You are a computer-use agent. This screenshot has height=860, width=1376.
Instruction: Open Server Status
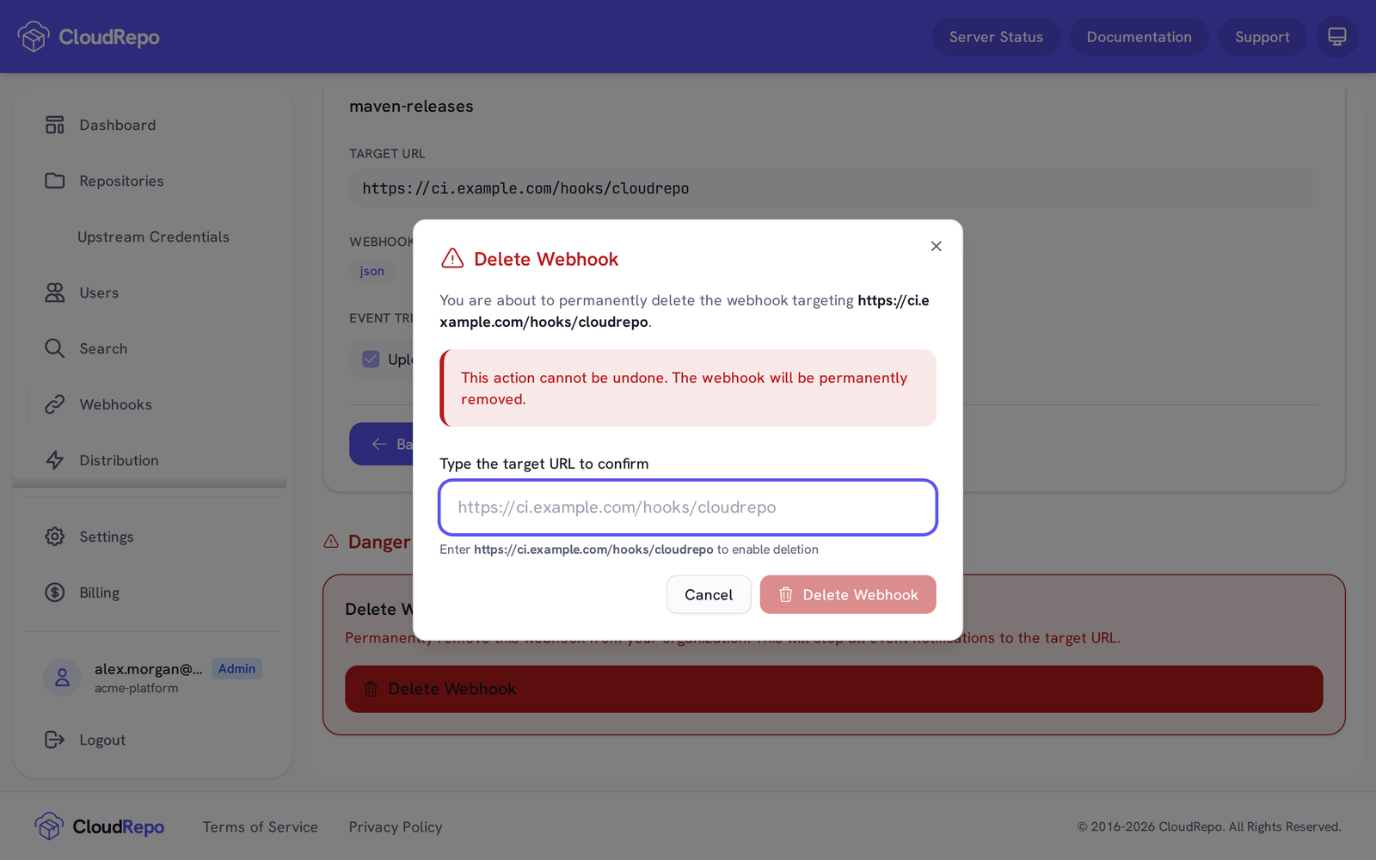tap(996, 37)
